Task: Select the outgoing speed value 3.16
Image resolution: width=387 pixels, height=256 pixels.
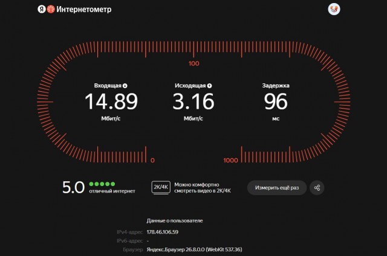Action: [193, 101]
